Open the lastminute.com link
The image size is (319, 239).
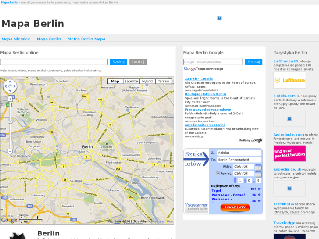[x=288, y=135]
